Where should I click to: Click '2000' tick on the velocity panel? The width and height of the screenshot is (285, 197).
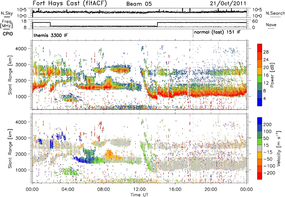(21, 154)
